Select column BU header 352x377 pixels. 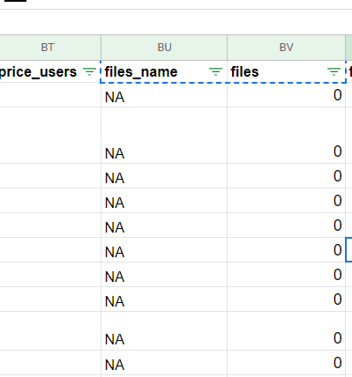coord(164,48)
